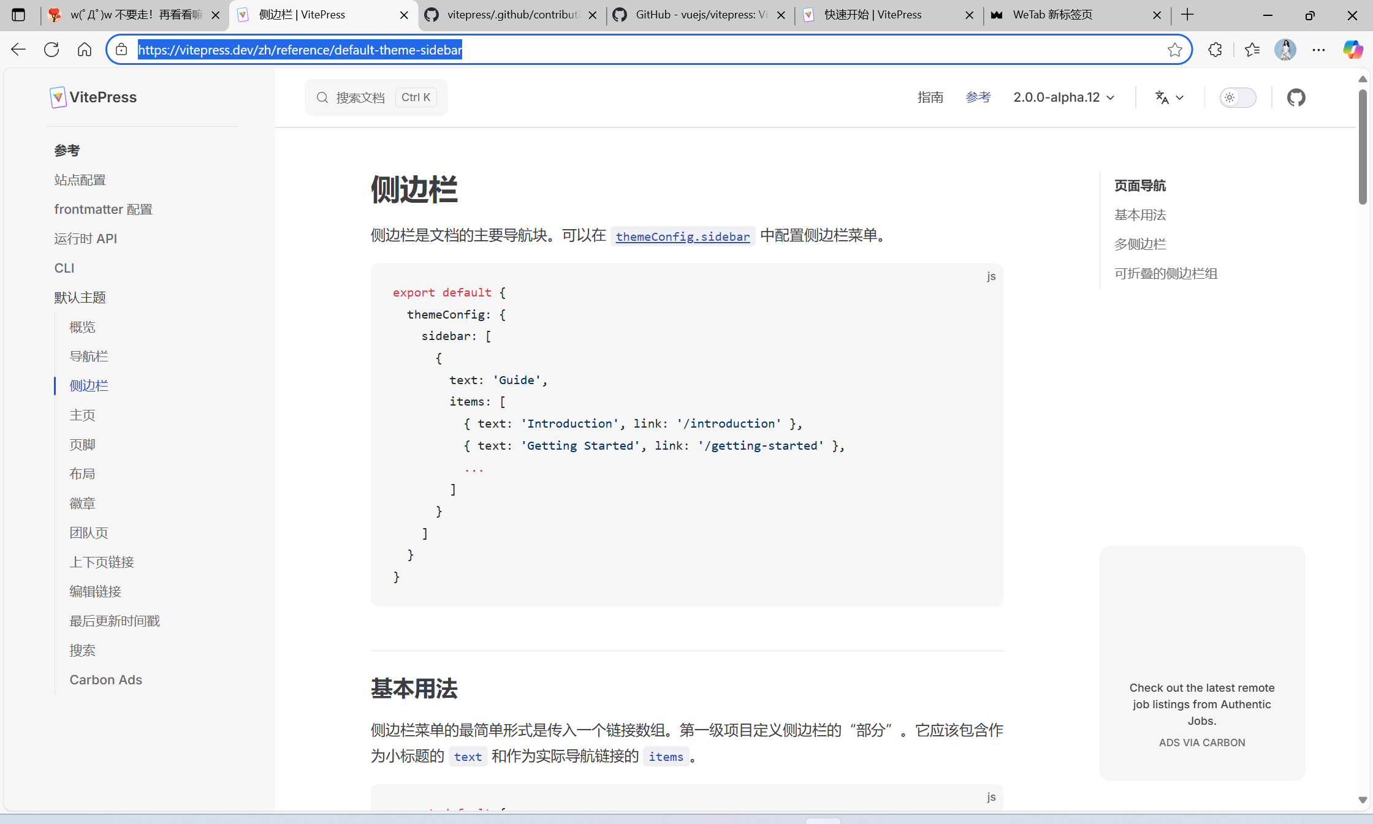Open the Carbon Ads sidebar entry
Viewport: 1373px width, 824px height.
tap(105, 679)
